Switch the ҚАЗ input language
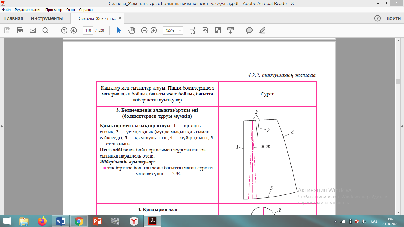The height and width of the screenshot is (227, 404). (x=374, y=221)
